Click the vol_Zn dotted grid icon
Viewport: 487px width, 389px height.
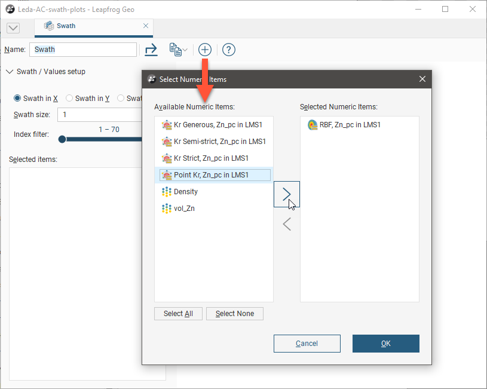[167, 209]
